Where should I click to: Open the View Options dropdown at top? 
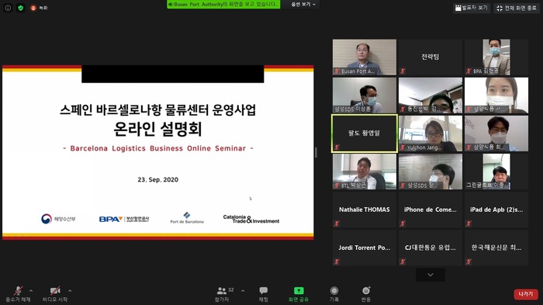coord(303,4)
